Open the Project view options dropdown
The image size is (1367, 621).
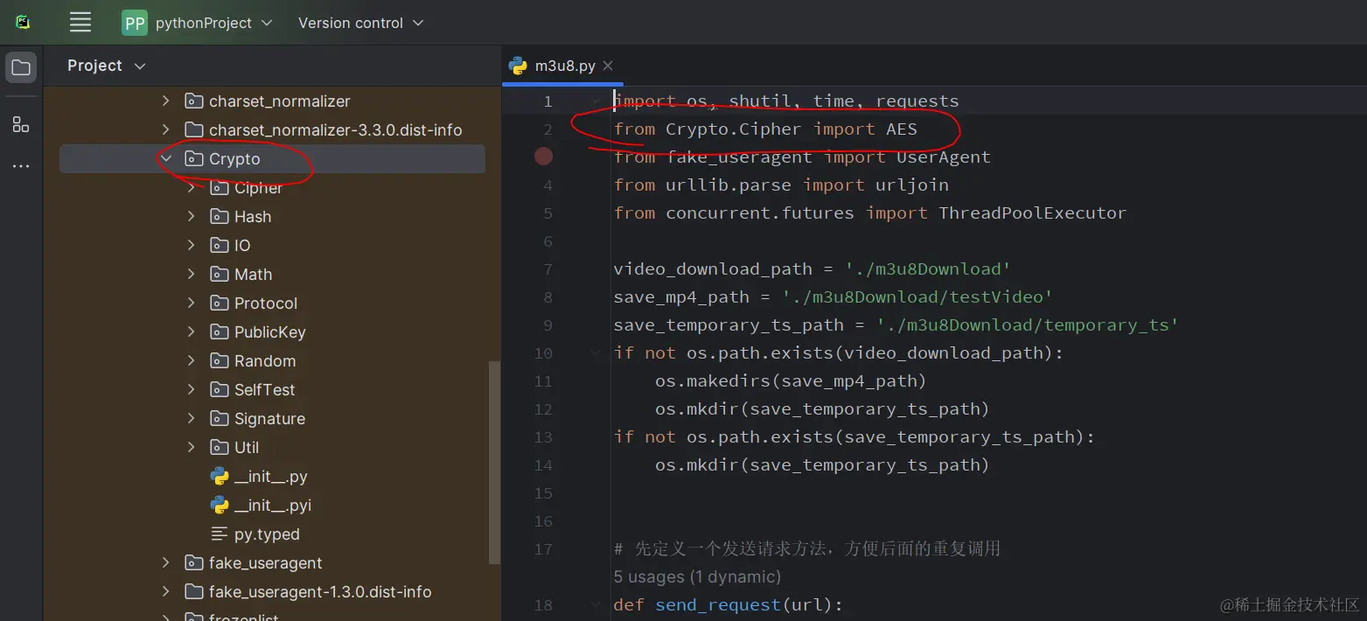140,66
